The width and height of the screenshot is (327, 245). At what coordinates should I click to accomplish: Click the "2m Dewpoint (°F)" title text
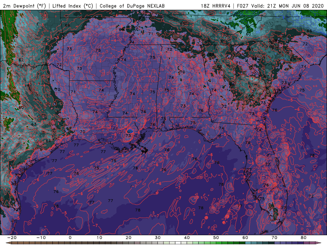[25, 6]
